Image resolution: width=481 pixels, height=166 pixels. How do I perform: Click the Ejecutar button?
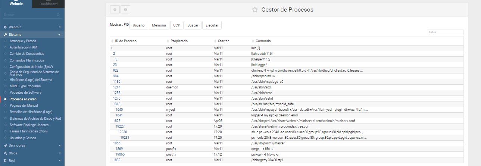(x=212, y=25)
